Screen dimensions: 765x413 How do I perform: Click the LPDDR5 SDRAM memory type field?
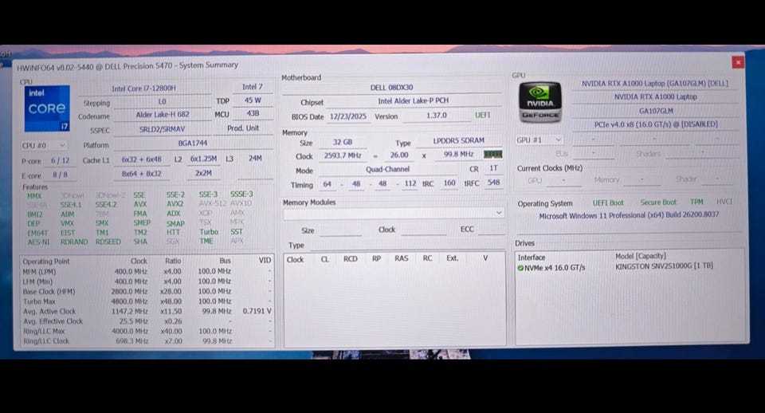(x=459, y=140)
